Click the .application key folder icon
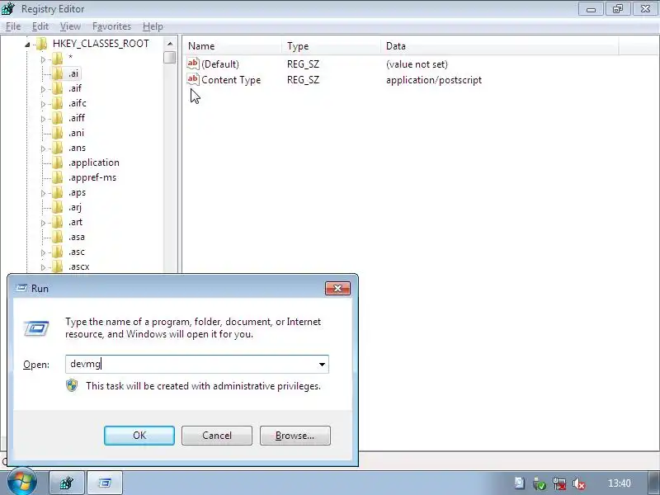 [x=57, y=163]
